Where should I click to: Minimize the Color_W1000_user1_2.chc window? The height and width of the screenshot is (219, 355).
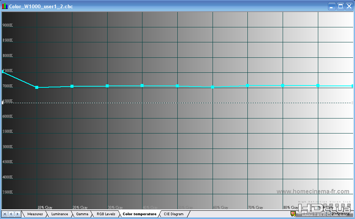point(332,6)
